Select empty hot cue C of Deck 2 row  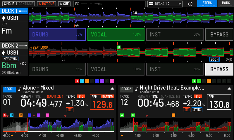coord(204,81)
